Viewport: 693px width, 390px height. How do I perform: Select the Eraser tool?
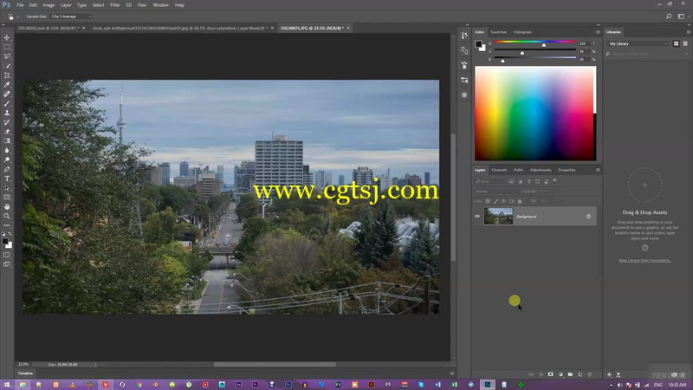(x=7, y=132)
